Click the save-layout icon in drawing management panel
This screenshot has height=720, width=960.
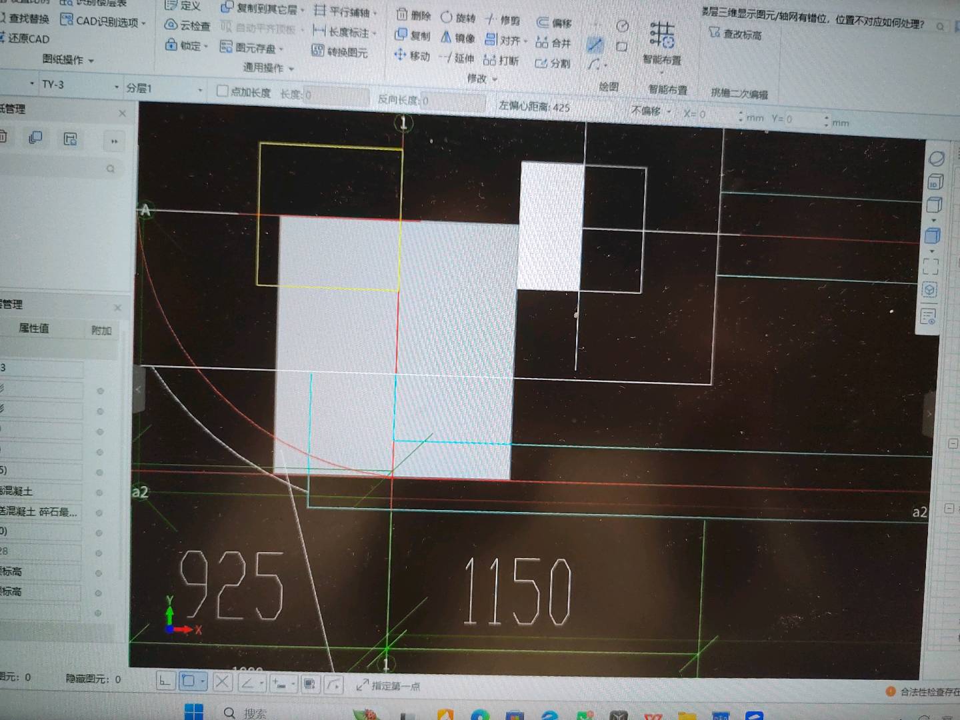tap(70, 139)
